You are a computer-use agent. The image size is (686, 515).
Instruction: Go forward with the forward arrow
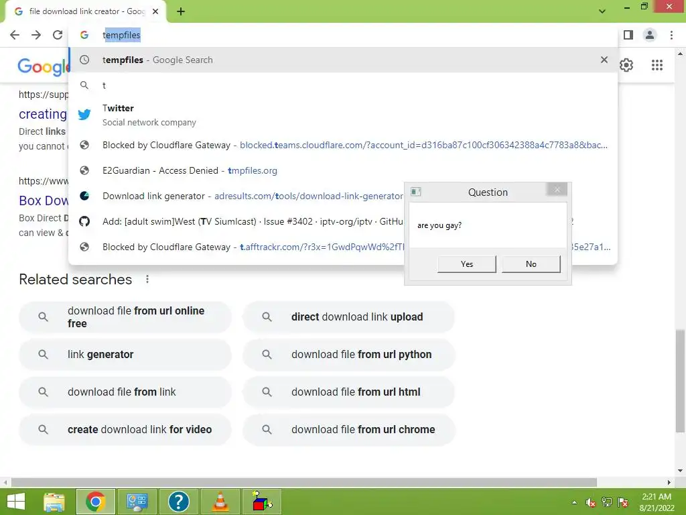point(36,35)
